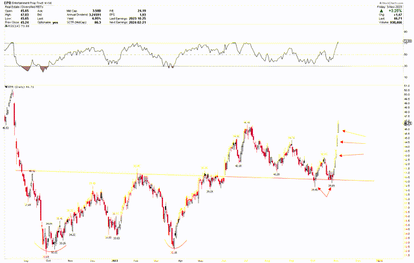Screen dimensions: 414x263
Task: Select the Mkt Cap value 3.50B
Action: pos(96,11)
